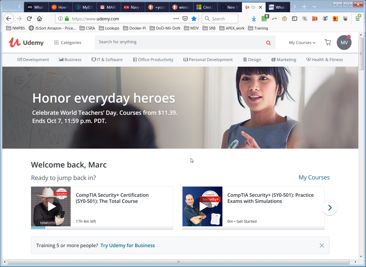Open the JS:Sort Amazon - Price bookmark
The width and height of the screenshot is (366, 267).
pos(52,28)
